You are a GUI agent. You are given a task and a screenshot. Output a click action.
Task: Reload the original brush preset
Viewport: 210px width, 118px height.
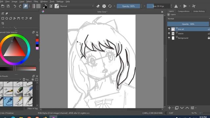tap(110, 6)
